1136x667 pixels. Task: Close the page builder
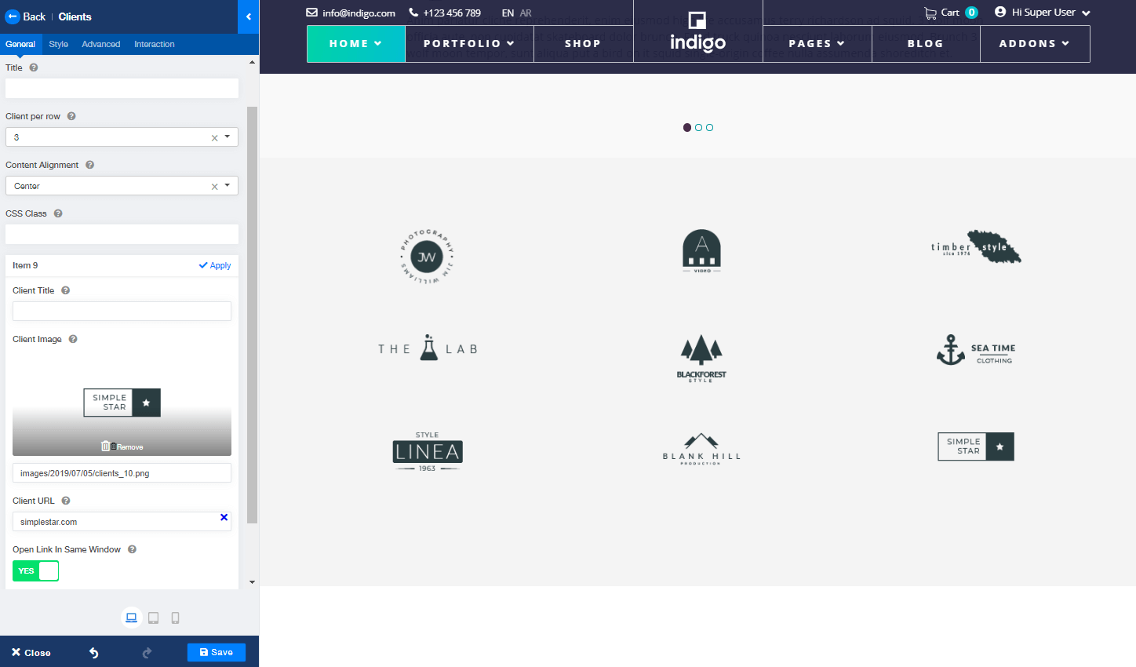tap(31, 653)
